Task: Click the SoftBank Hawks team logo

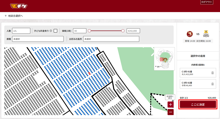Action: click(x=206, y=34)
